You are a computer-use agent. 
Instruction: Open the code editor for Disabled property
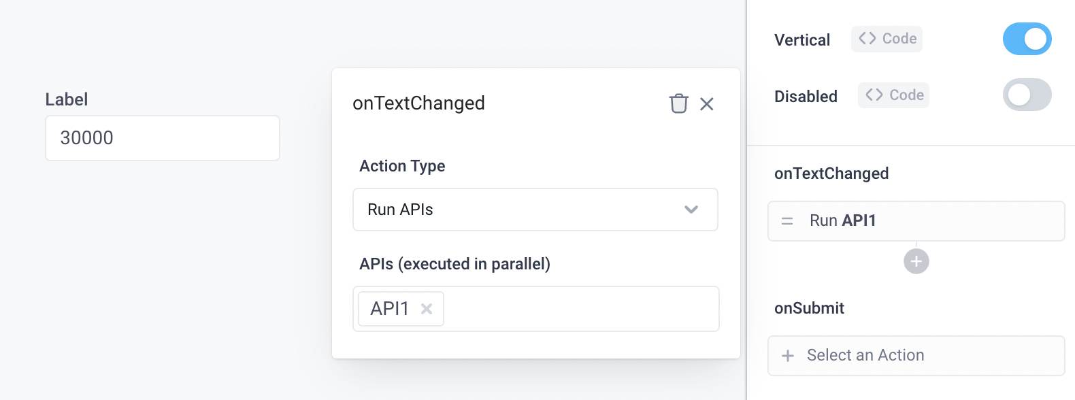click(893, 95)
